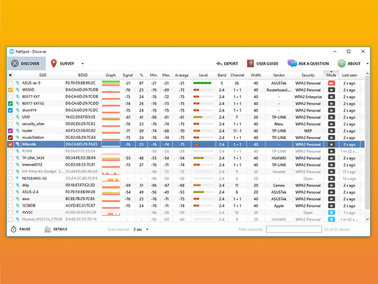Click the g mode badge for YVVSC
Viewport: 378px width, 284px height.
point(331,213)
